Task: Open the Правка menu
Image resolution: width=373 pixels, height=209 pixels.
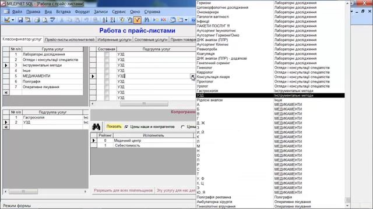Action: click(33, 12)
